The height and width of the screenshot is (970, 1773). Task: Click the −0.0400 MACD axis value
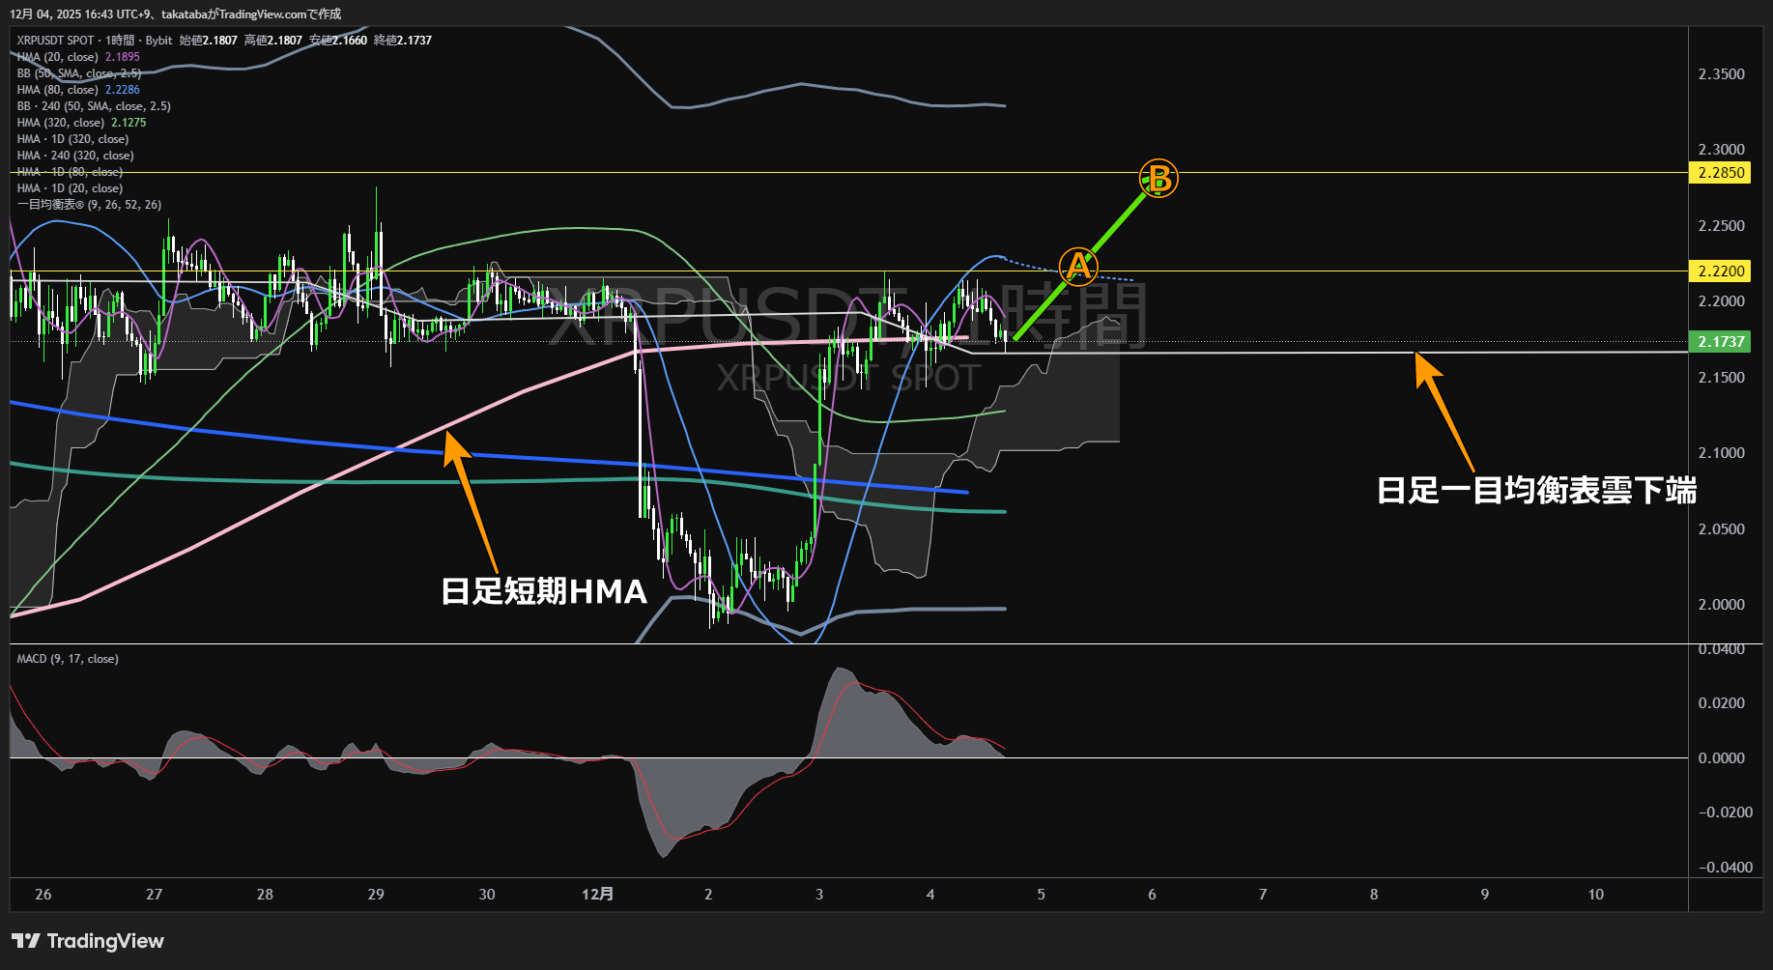(x=1725, y=868)
